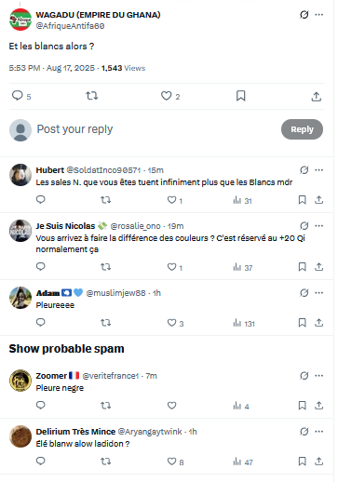The width and height of the screenshot is (338, 482).
Task: View analytics on Adam's reply
Action: 244,323
